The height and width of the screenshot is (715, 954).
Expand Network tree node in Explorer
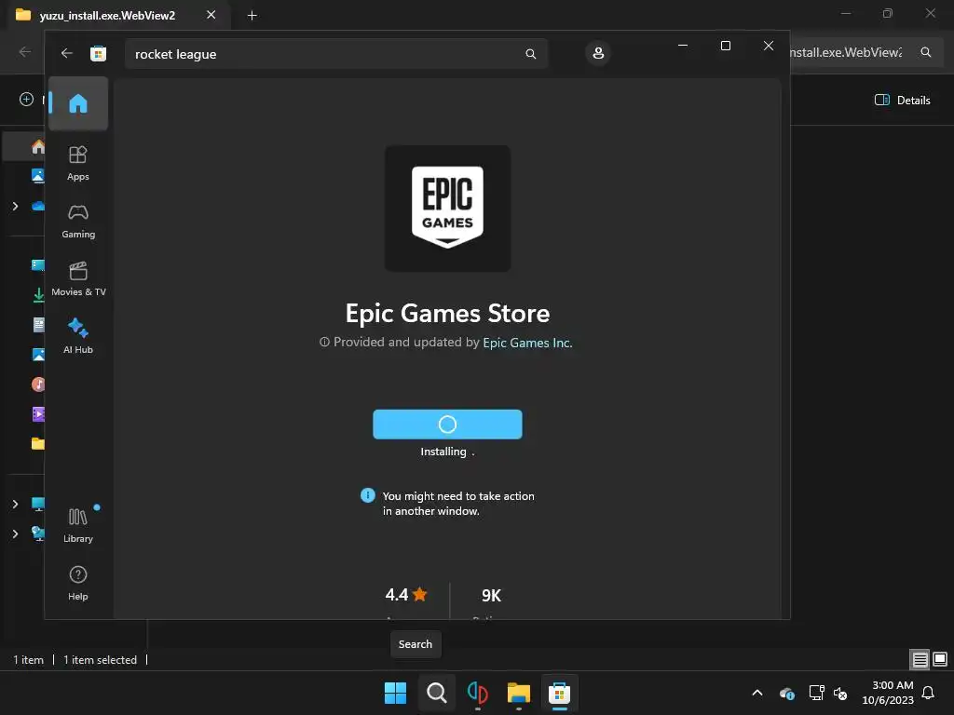pos(15,533)
